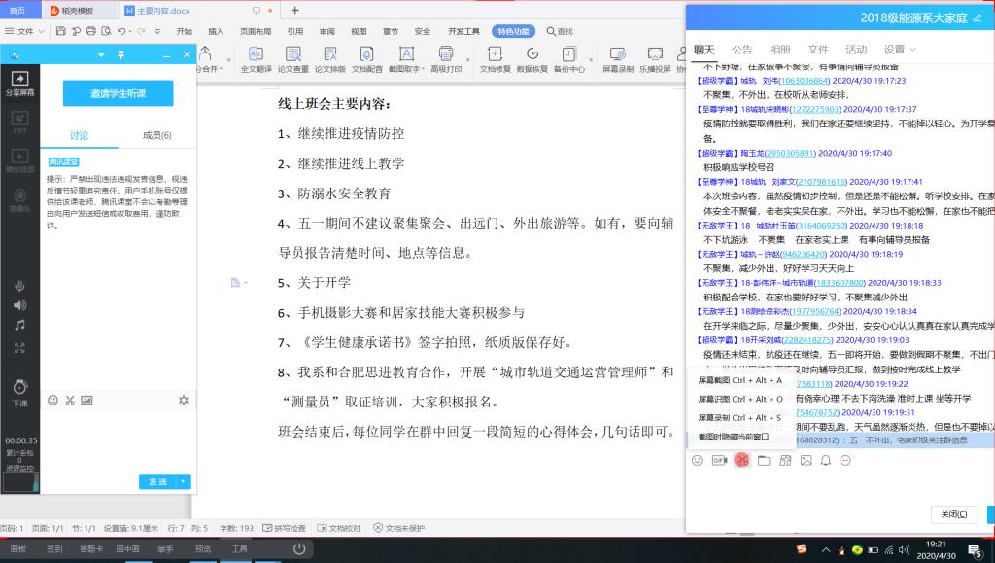995x563 pixels.
Task: Click 关闭(C) button in QQ chat
Action: tap(954, 514)
